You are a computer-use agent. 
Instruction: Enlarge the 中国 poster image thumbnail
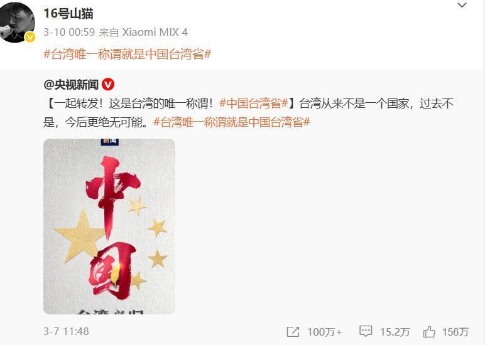coord(109,226)
